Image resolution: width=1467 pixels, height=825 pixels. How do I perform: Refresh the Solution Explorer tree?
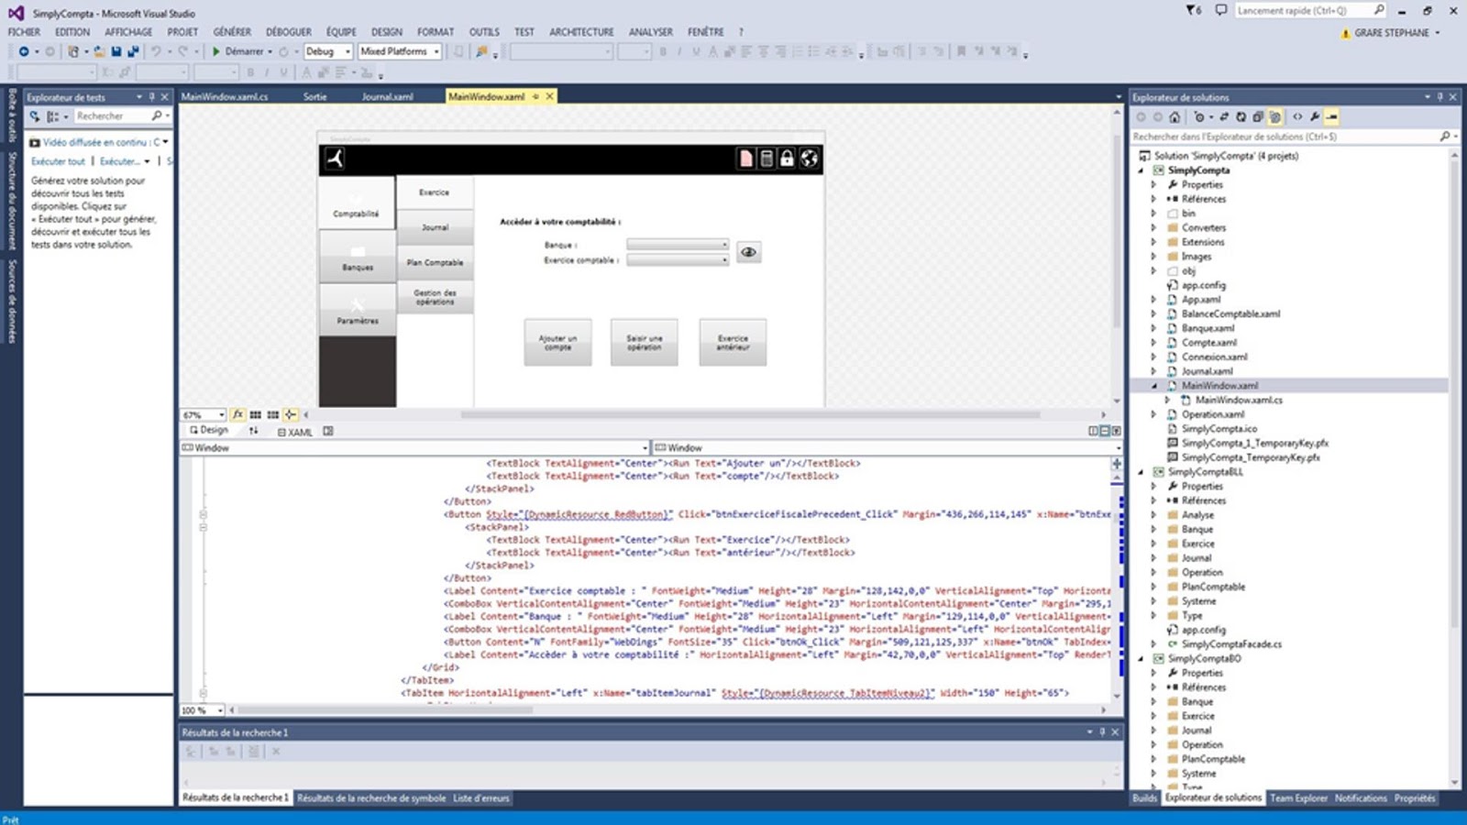(1241, 117)
